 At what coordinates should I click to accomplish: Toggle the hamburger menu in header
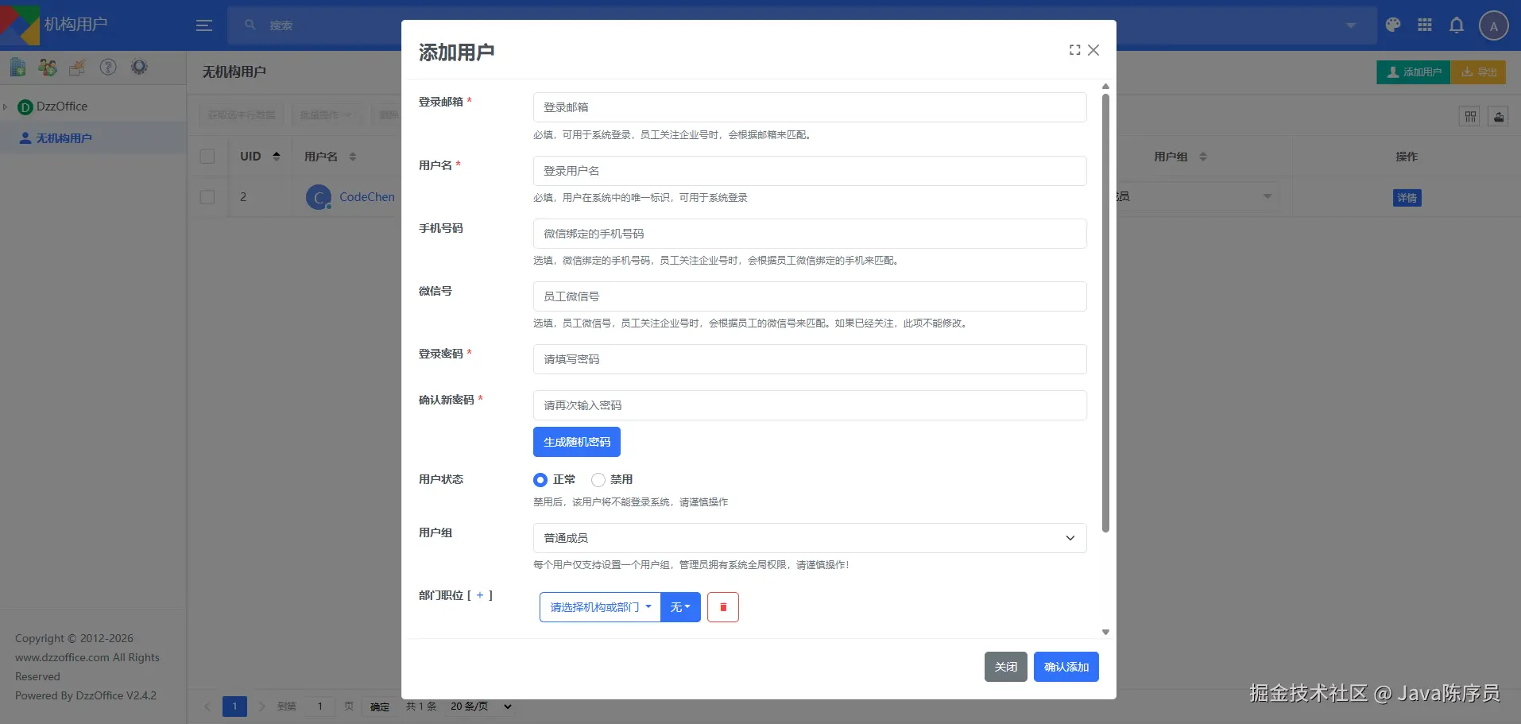204,25
